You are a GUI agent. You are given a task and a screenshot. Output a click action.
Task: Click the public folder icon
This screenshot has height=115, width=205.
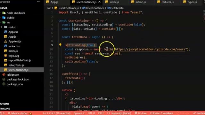(4, 18)
